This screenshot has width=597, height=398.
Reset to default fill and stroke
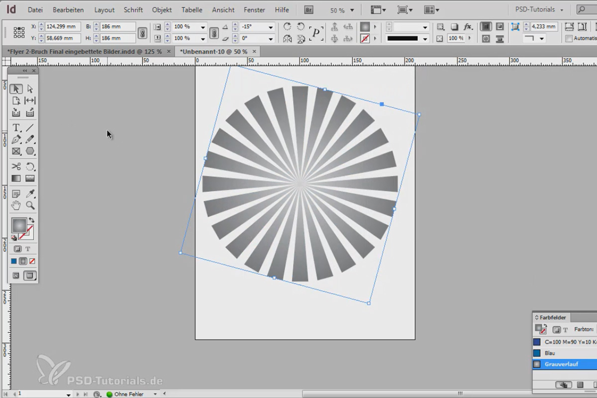click(x=14, y=238)
